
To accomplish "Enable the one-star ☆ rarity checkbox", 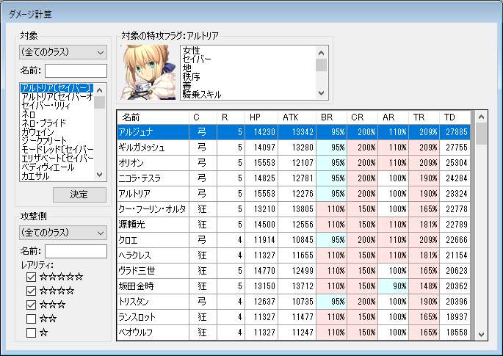I will click(31, 333).
